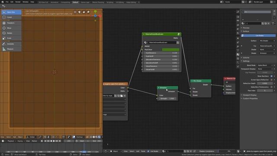The image size is (277, 156).
Task: Expand the Preview panel
Action: (x=246, y=28)
